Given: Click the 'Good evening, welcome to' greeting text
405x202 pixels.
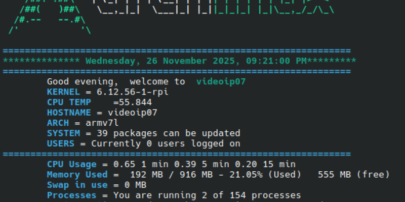Looking at the screenshot, I should coord(116,81).
